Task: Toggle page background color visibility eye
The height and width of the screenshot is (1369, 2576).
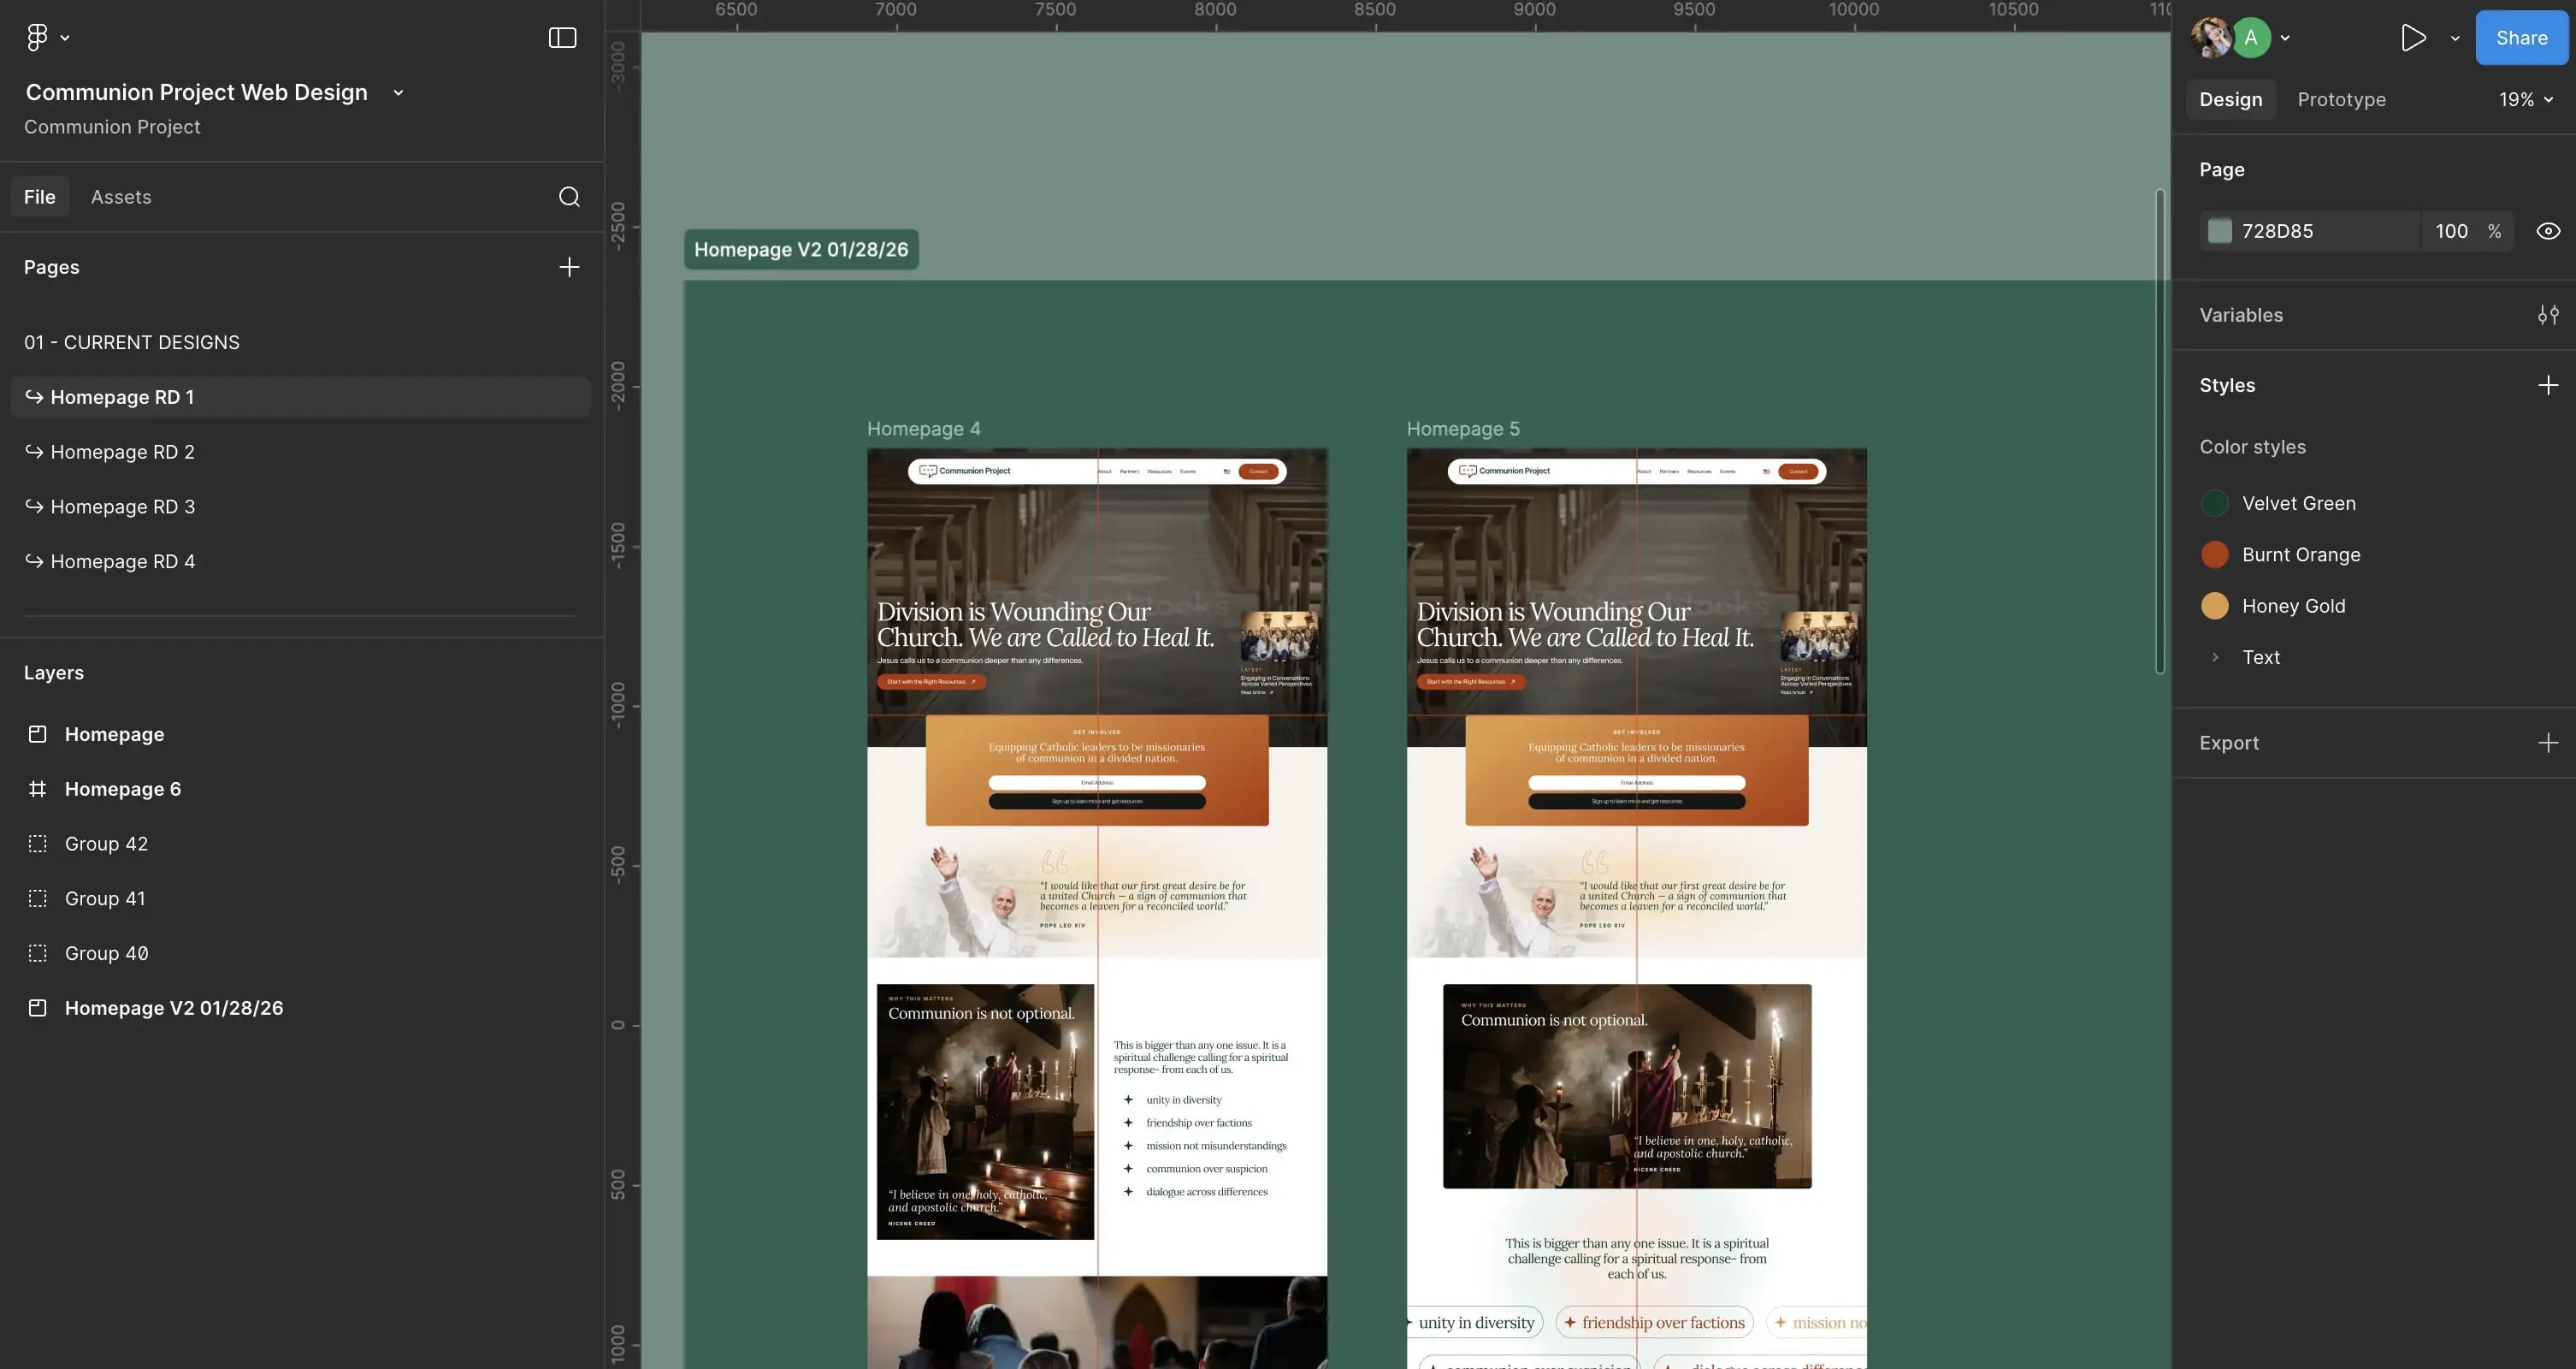Action: (2547, 231)
